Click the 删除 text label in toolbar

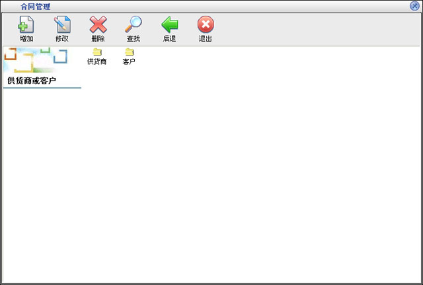pyautogui.click(x=98, y=39)
